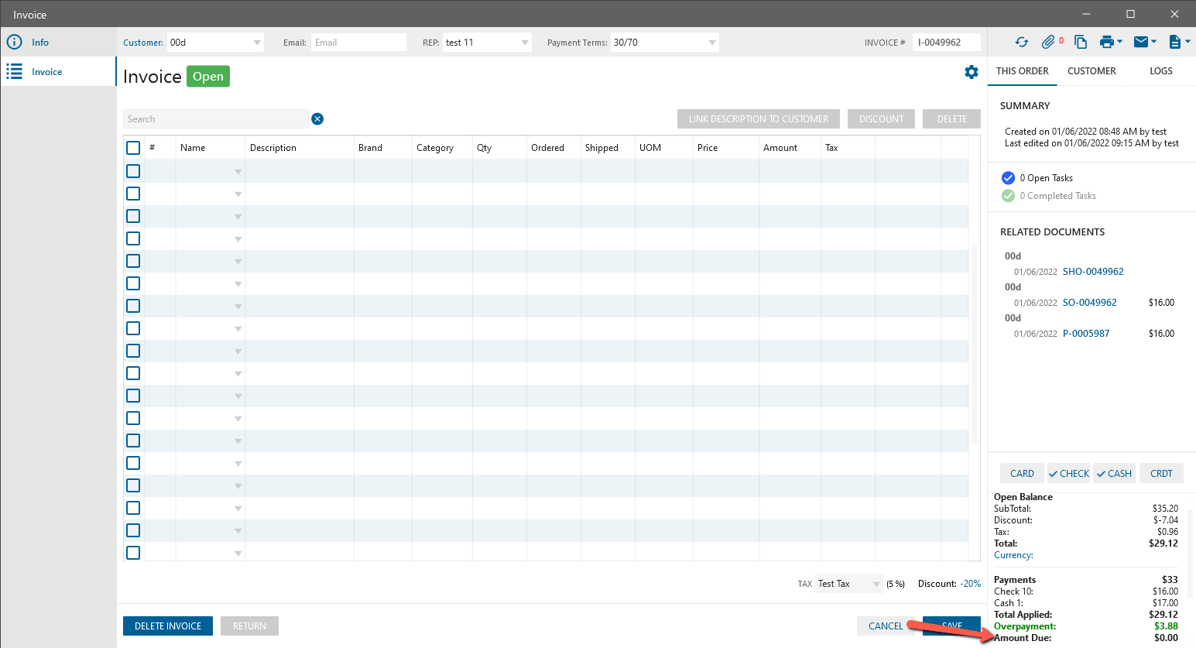The image size is (1196, 648).
Task: Select the Invoice section in sidebar
Action: click(58, 72)
